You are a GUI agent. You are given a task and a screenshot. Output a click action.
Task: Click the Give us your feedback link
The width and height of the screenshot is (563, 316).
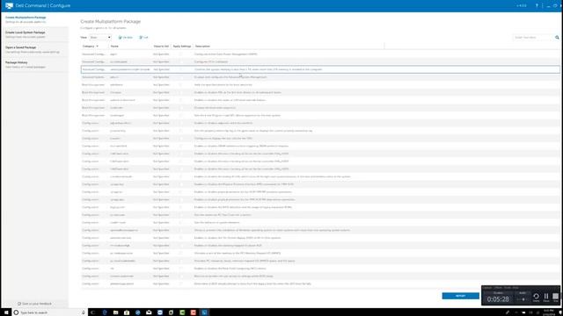[35, 304]
